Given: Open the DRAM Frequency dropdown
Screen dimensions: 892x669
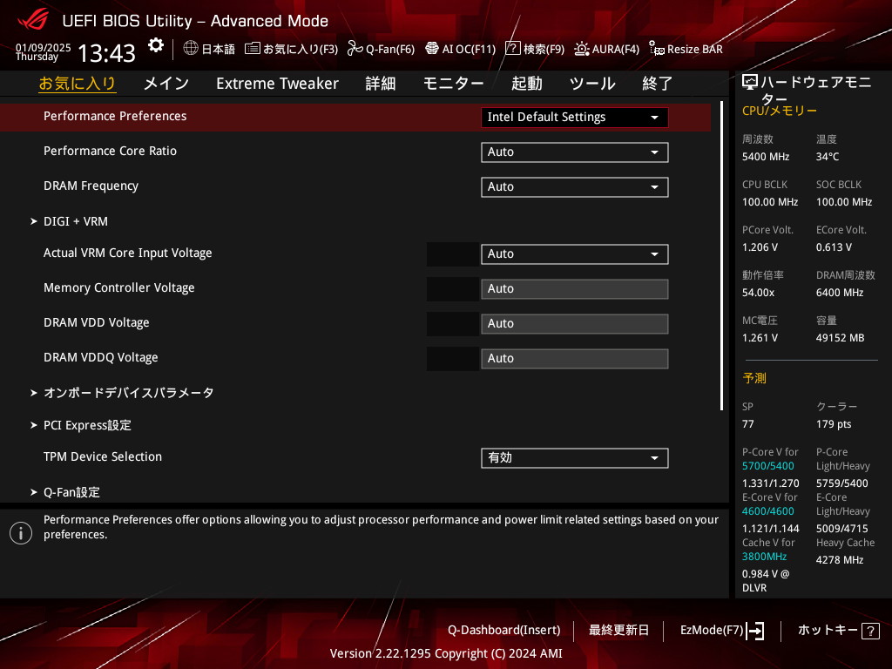Looking at the screenshot, I should 574,187.
